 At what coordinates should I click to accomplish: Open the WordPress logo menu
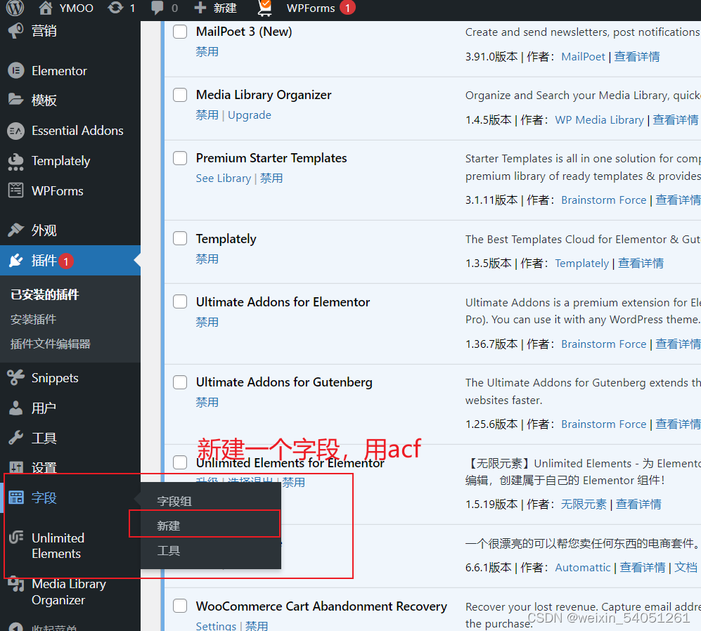(15, 7)
